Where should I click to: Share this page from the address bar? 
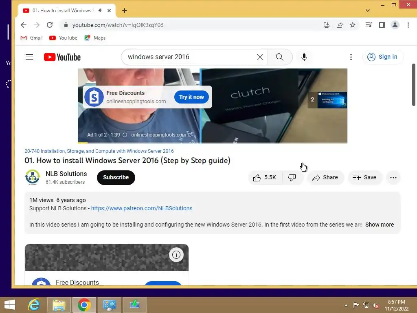coord(340,25)
